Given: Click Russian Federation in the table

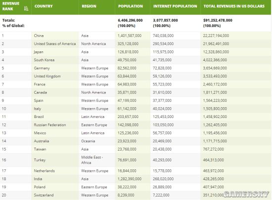Looking at the screenshot, I should pos(50,125).
